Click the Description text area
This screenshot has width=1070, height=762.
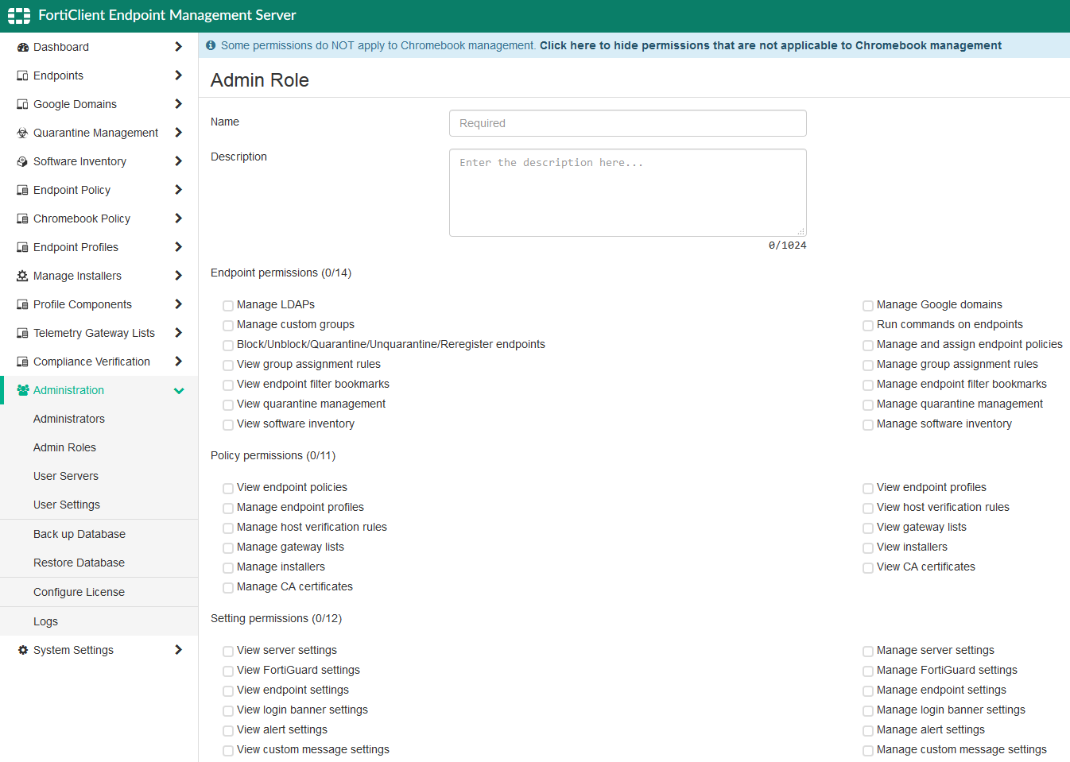tap(628, 193)
